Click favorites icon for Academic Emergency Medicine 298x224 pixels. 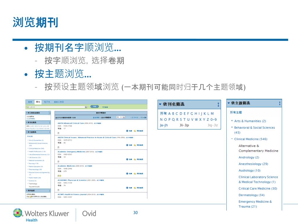[135, 159]
